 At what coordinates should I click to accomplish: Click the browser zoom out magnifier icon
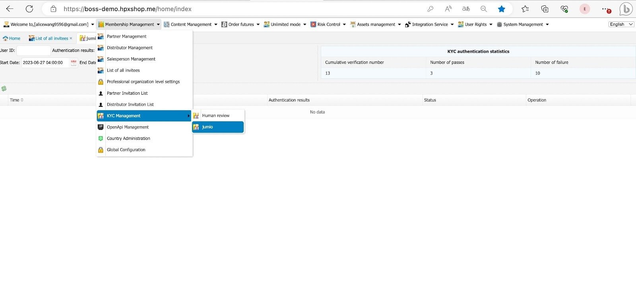tap(484, 9)
